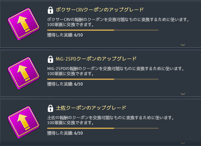Image resolution: width=201 pixels, height=146 pixels.
Task: Click the 土佐 achievement progress bar
Action: pos(103,128)
